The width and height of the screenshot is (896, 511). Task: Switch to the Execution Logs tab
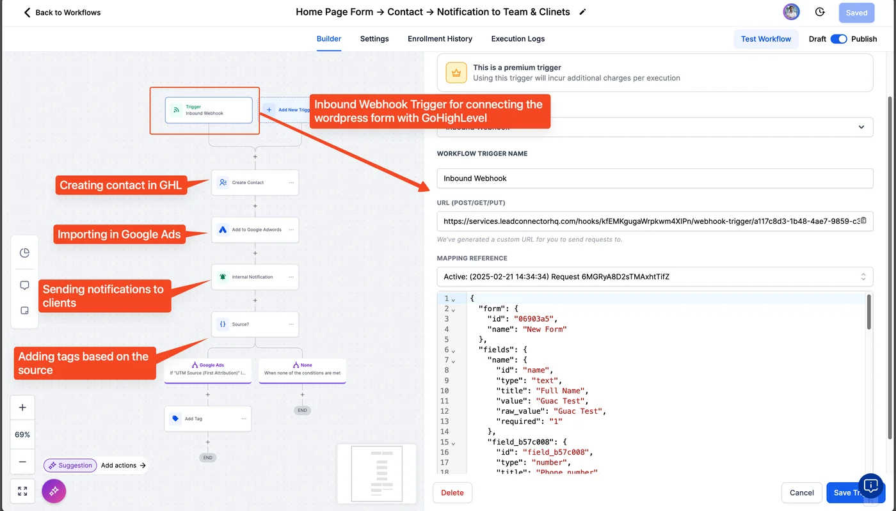[517, 38]
